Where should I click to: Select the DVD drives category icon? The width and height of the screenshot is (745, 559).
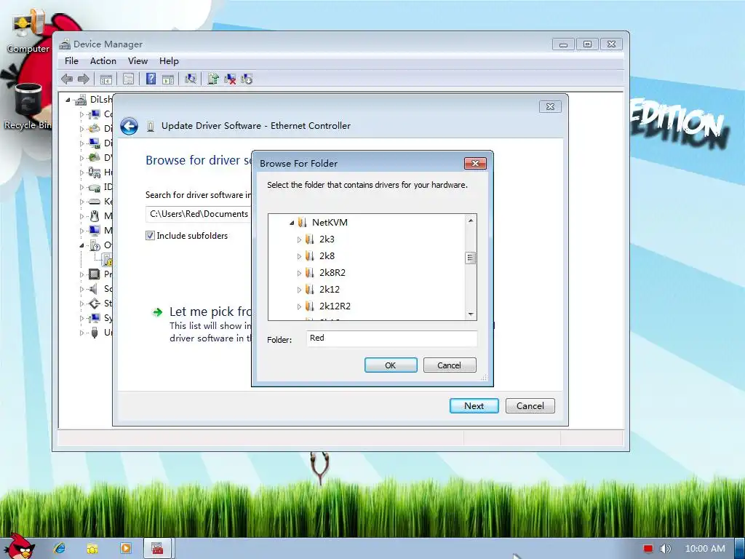click(95, 157)
